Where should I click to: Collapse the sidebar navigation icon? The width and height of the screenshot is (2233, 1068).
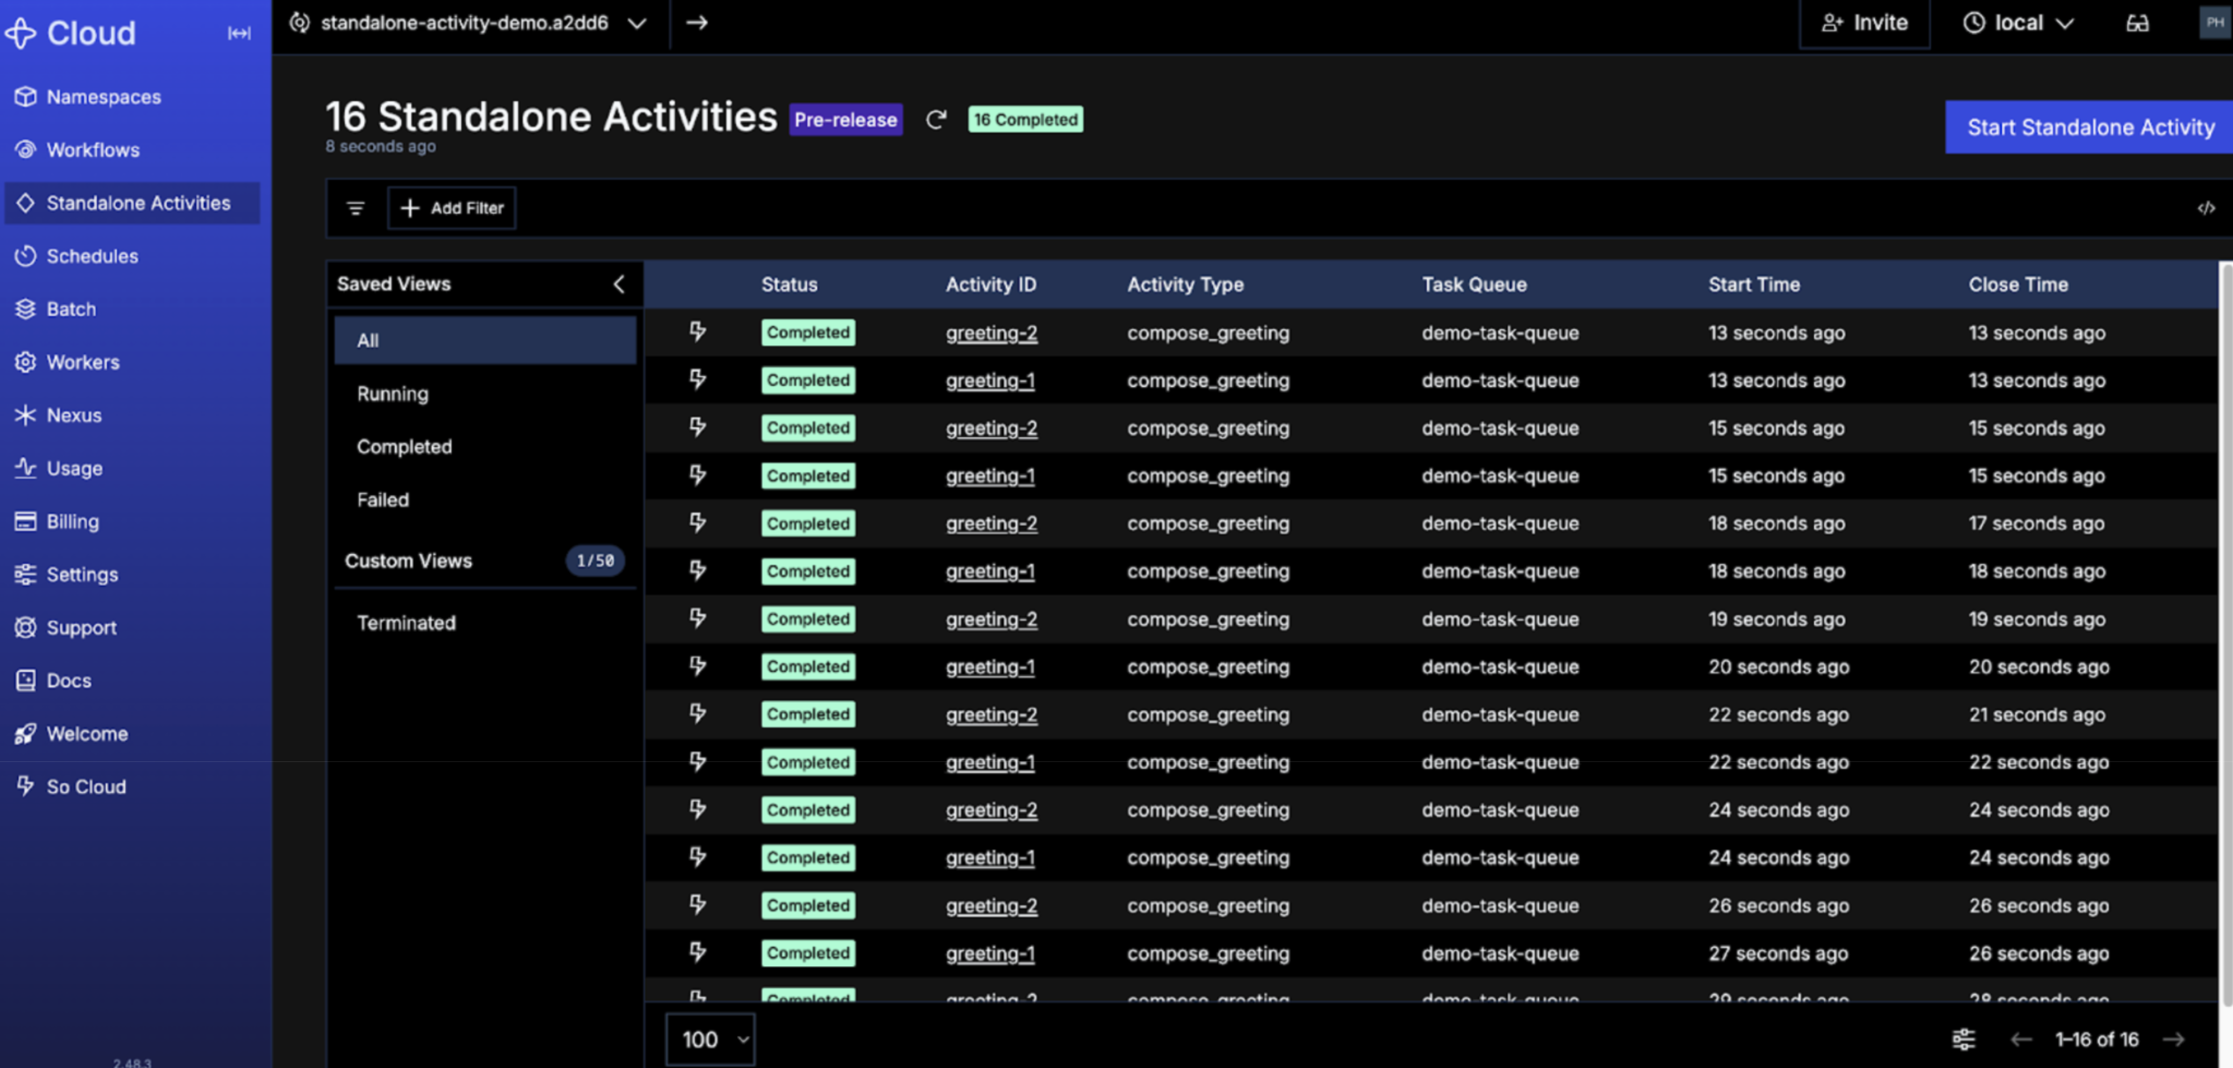[x=239, y=33]
